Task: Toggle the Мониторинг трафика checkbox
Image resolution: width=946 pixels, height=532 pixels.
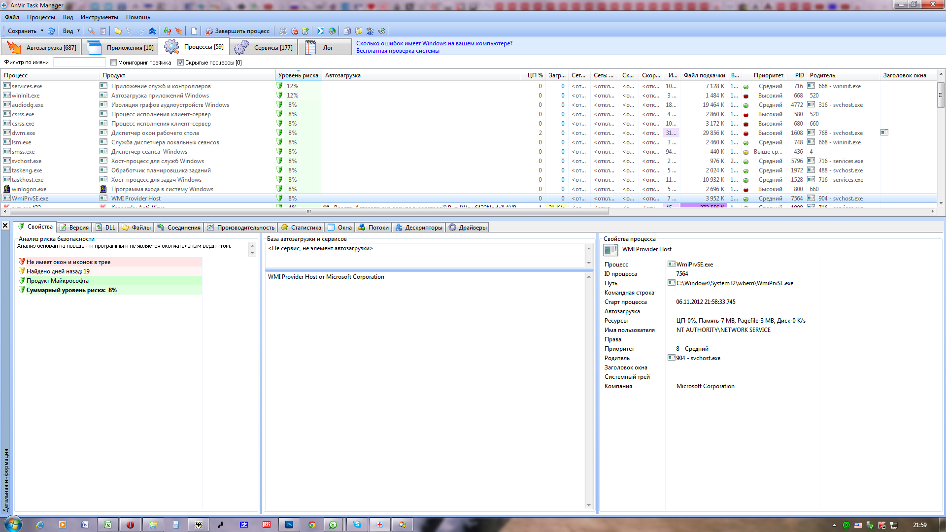Action: click(x=113, y=63)
